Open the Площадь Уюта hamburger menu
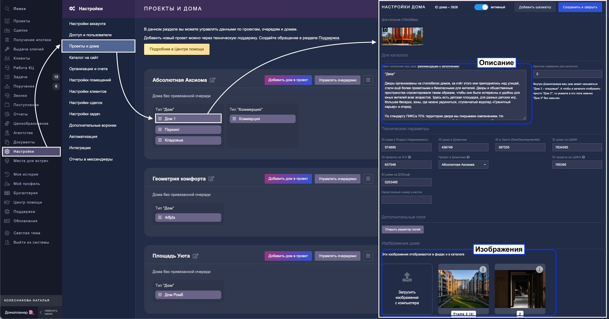Screen dimensions: 609x319 tap(368, 256)
